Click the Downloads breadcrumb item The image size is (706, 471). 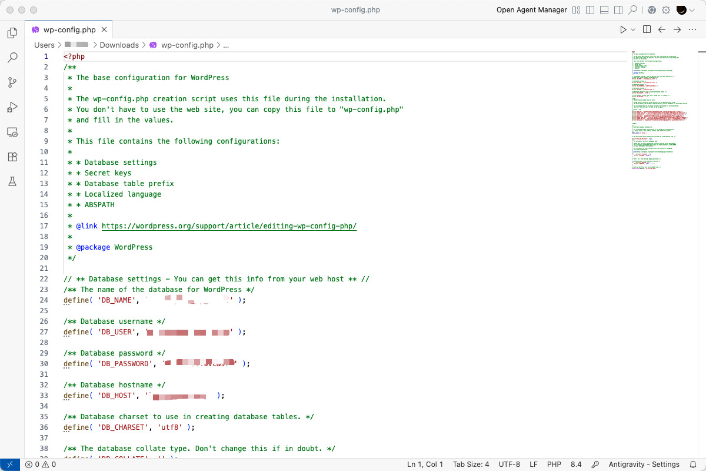tap(119, 45)
